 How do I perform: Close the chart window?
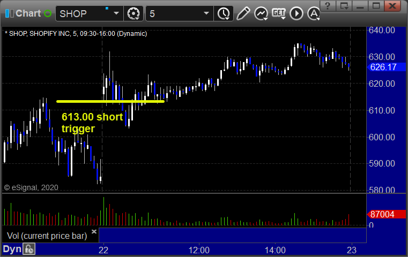[x=392, y=6]
